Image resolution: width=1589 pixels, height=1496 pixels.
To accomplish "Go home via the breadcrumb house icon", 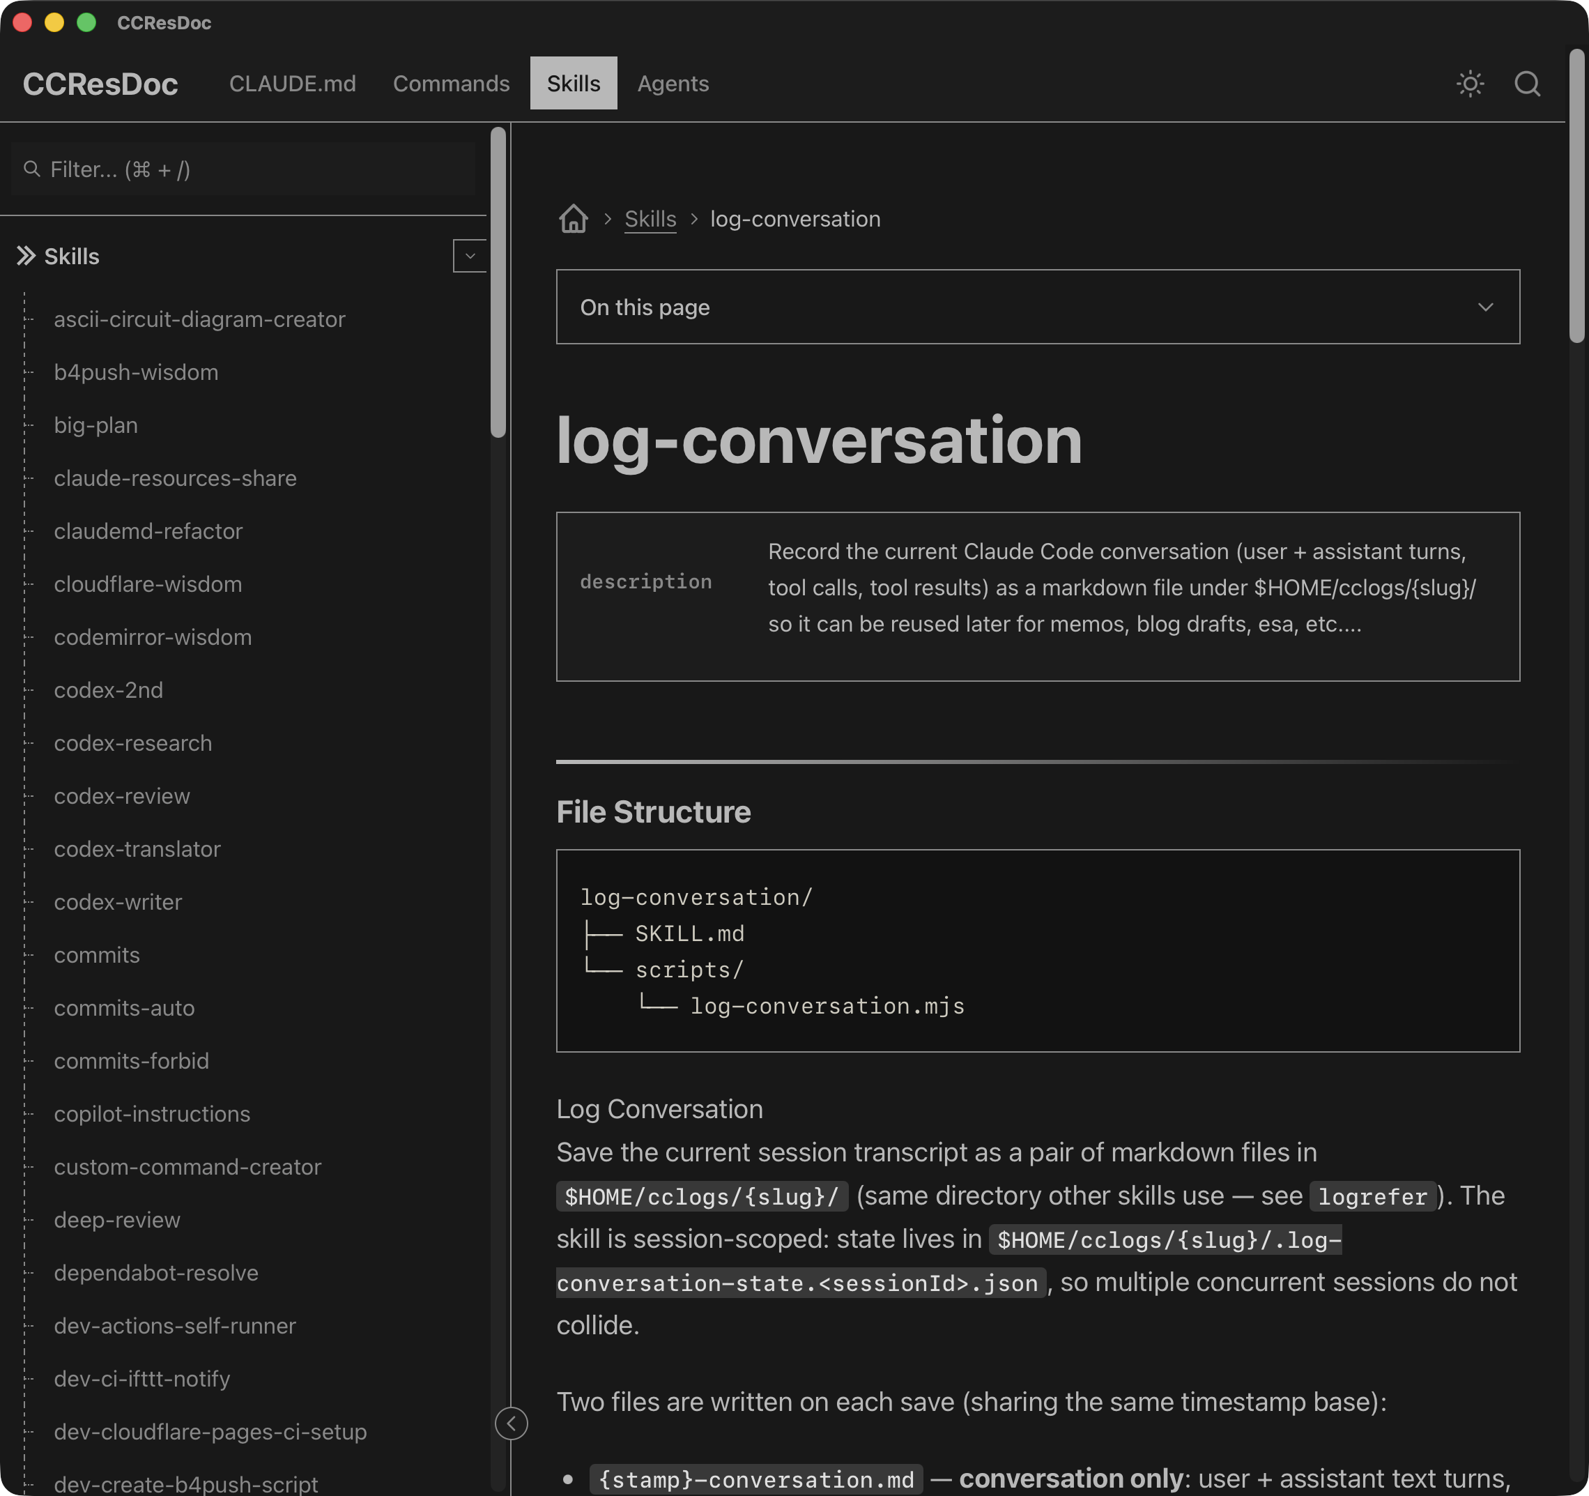I will point(573,218).
